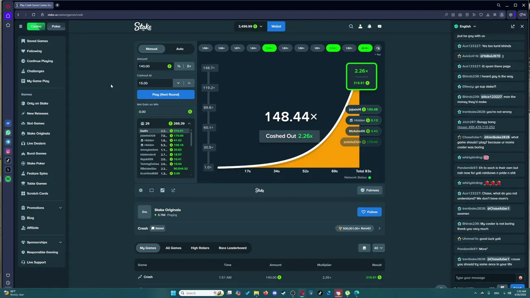530x298 pixels.
Task: Click the 5.51× previous round chip
Action: 269,48
